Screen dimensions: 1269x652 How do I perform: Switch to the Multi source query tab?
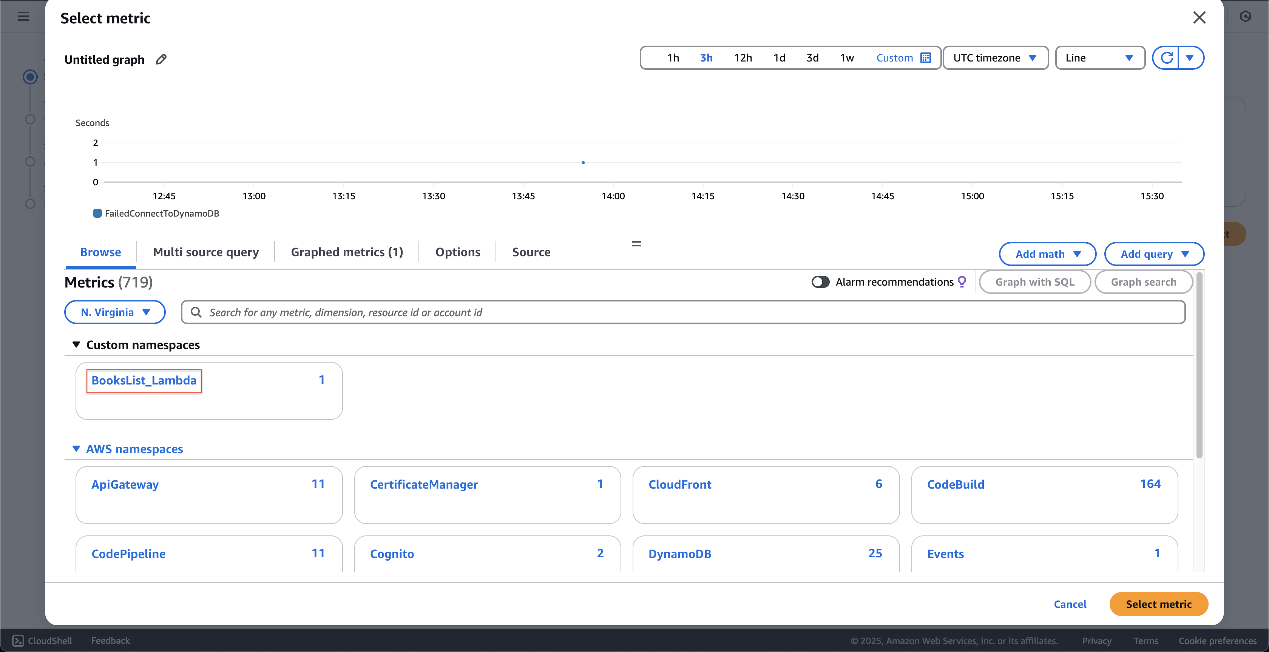[x=206, y=251]
